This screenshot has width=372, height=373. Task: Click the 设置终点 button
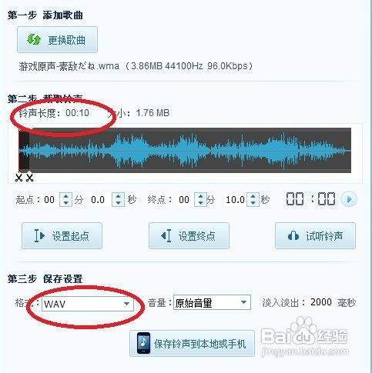[189, 236]
